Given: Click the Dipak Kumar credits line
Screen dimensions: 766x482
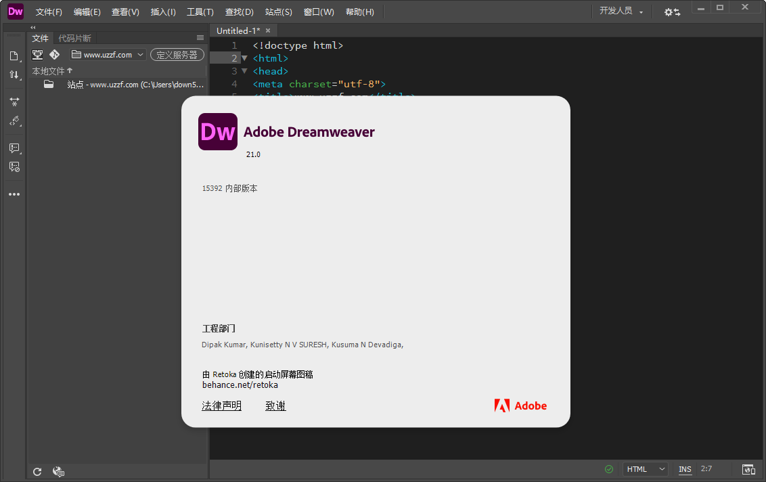Looking at the screenshot, I should click(x=302, y=345).
